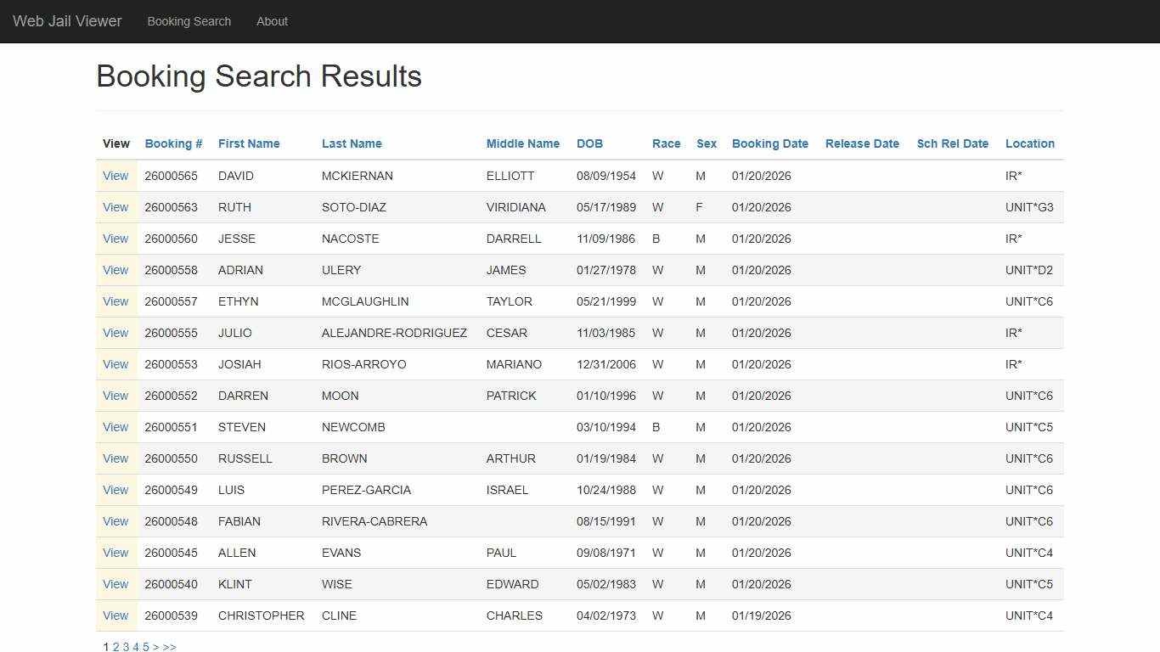View booking record for RUTH SOTO-DIAZ
Screen dimensions: 1160x652
click(x=115, y=207)
